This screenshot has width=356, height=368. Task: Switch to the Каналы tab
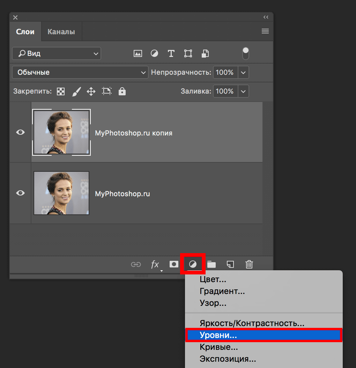click(61, 31)
